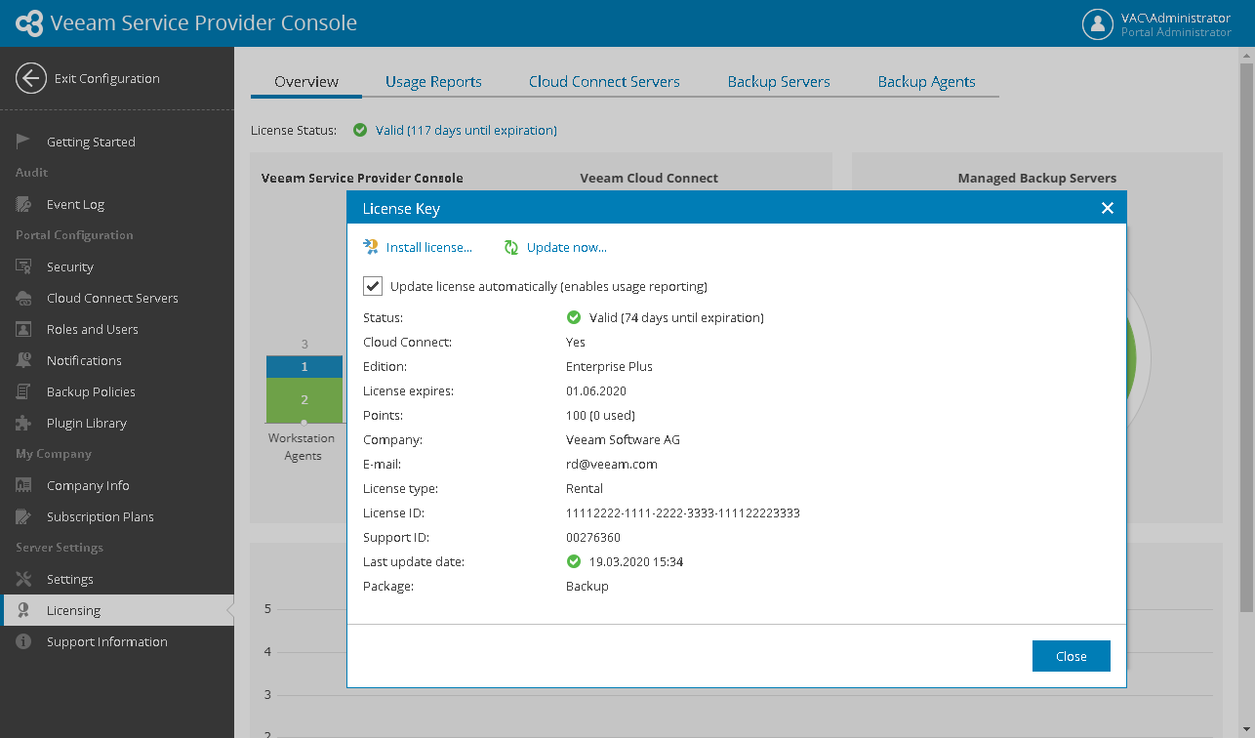The width and height of the screenshot is (1255, 738).
Task: Click the green bar segment labeled 2
Action: pos(304,400)
